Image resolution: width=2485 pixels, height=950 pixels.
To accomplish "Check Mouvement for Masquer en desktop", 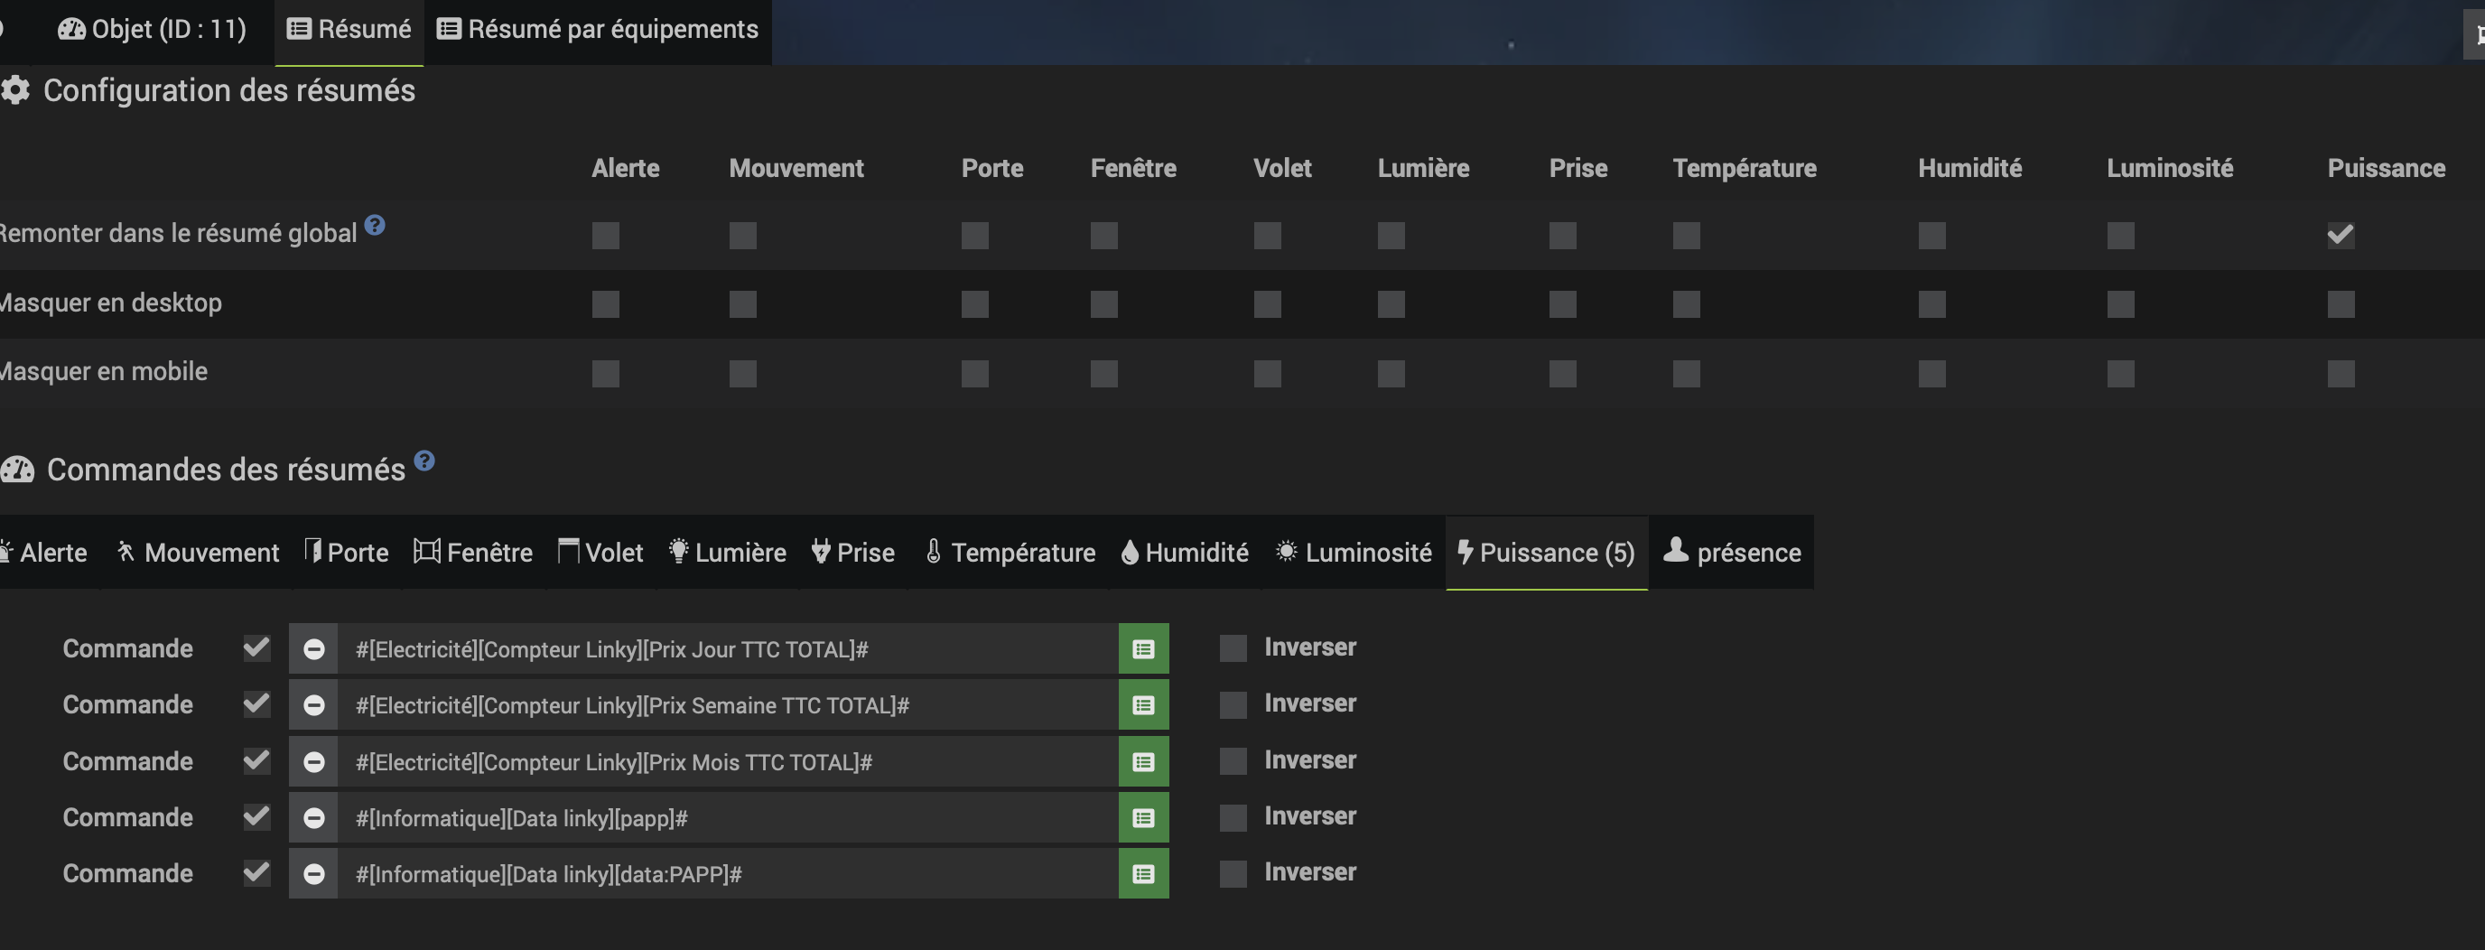I will click(x=743, y=304).
